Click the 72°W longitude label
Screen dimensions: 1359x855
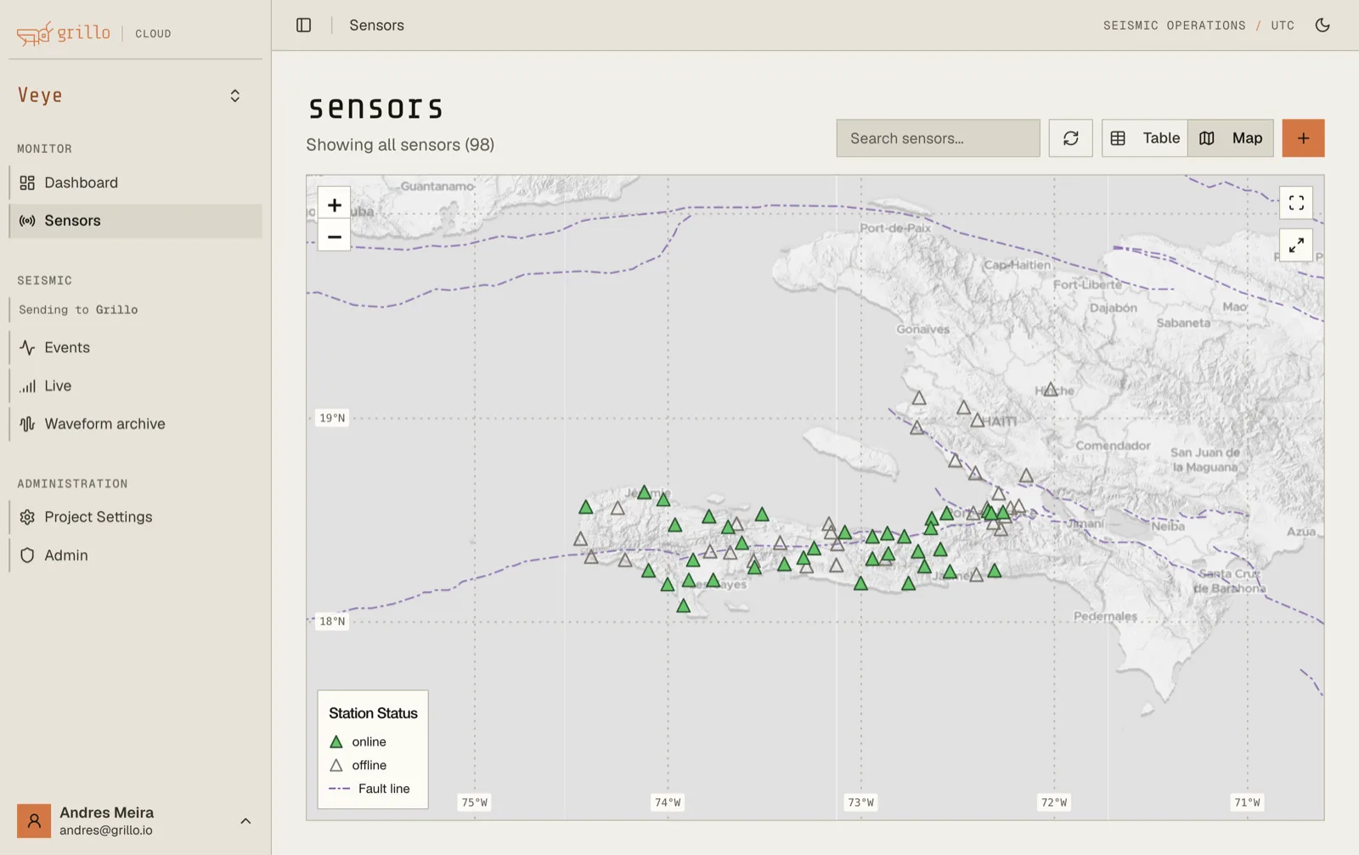(x=1054, y=802)
